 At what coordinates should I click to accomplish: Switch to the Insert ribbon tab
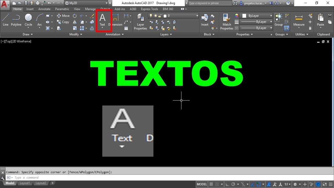(x=30, y=9)
